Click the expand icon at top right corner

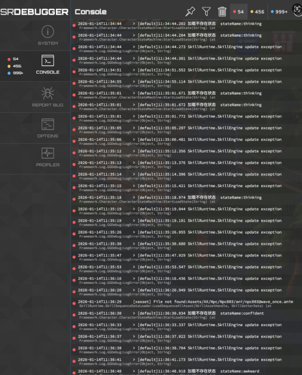click(297, 9)
